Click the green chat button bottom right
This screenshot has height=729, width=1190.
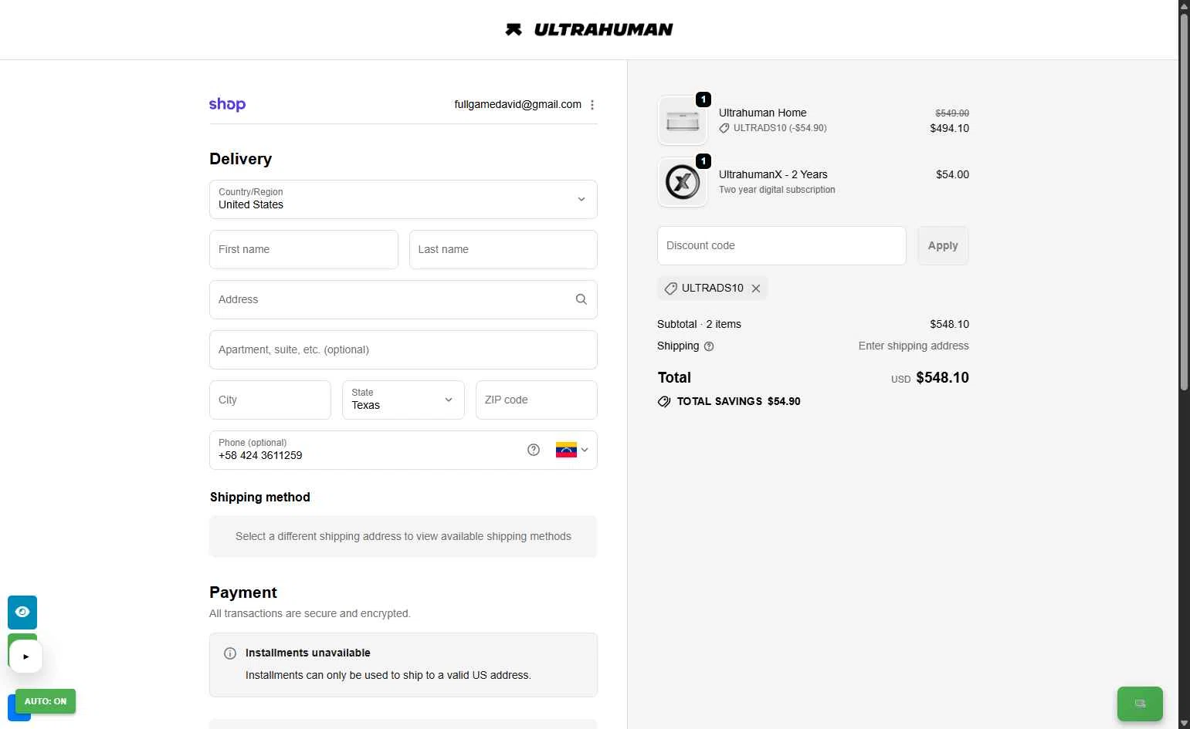pyautogui.click(x=1140, y=704)
